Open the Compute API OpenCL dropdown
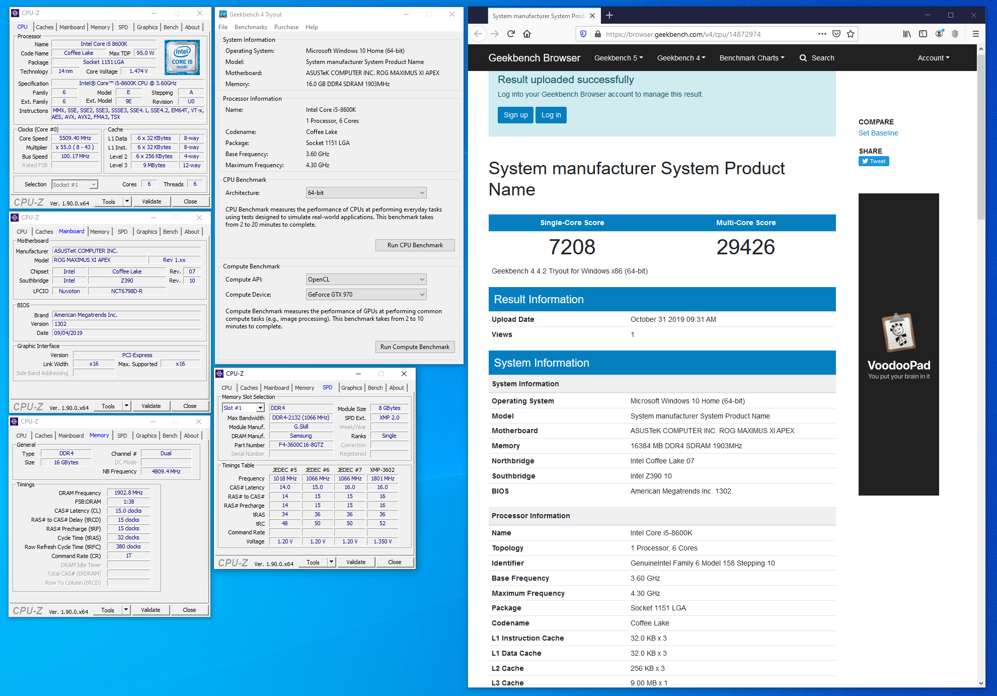 coord(366,280)
